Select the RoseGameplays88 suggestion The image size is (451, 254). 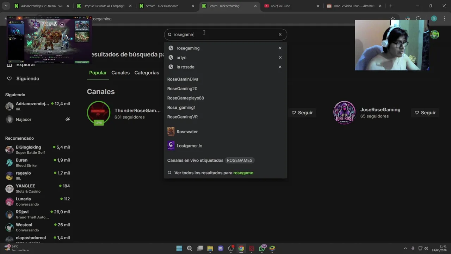[186, 98]
